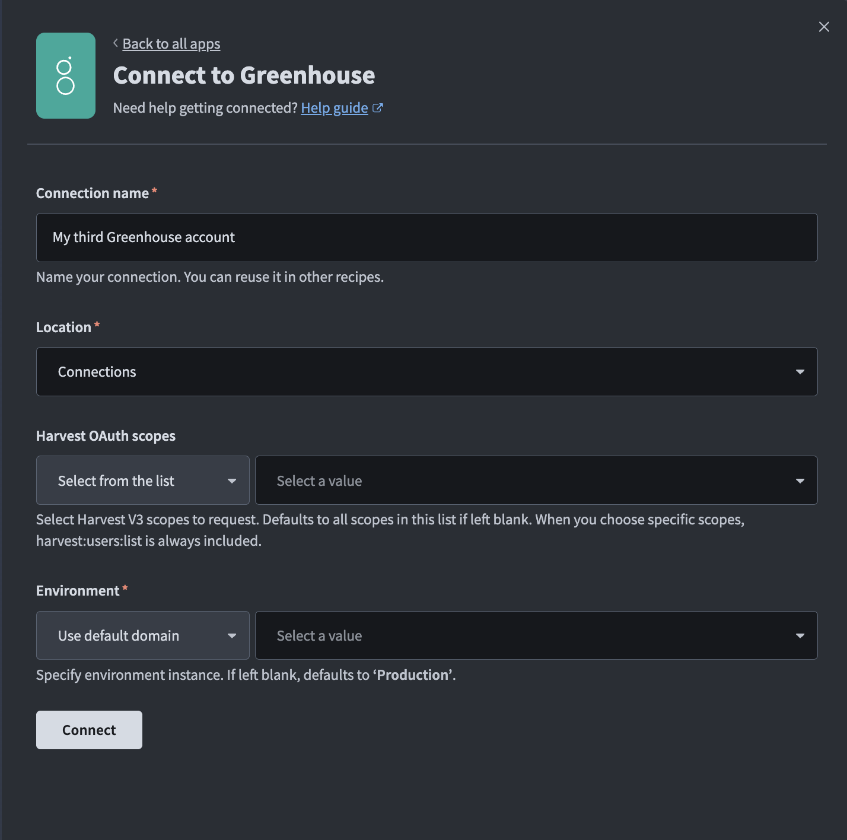
Task: Click the external link icon beside Help guide
Action: pyautogui.click(x=378, y=108)
